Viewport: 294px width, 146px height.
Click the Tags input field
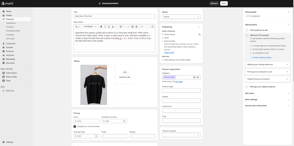pos(181,121)
